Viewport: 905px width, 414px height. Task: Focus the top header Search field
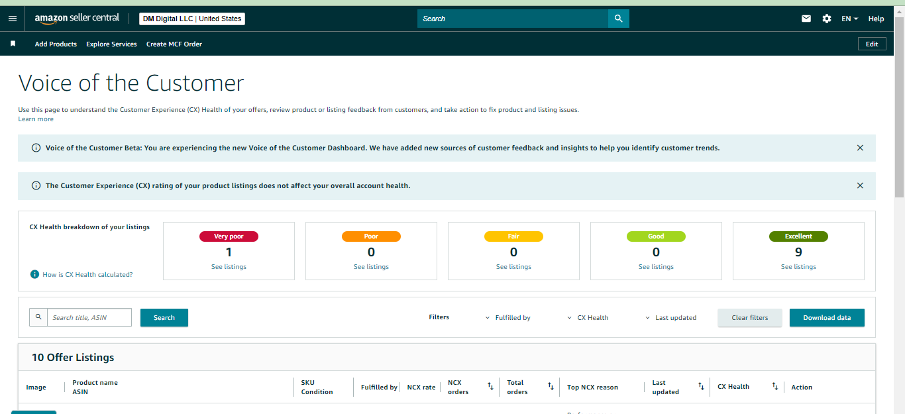513,19
